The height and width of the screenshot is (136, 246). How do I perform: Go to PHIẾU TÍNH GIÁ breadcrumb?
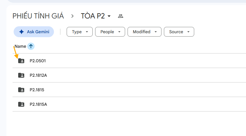(38, 16)
